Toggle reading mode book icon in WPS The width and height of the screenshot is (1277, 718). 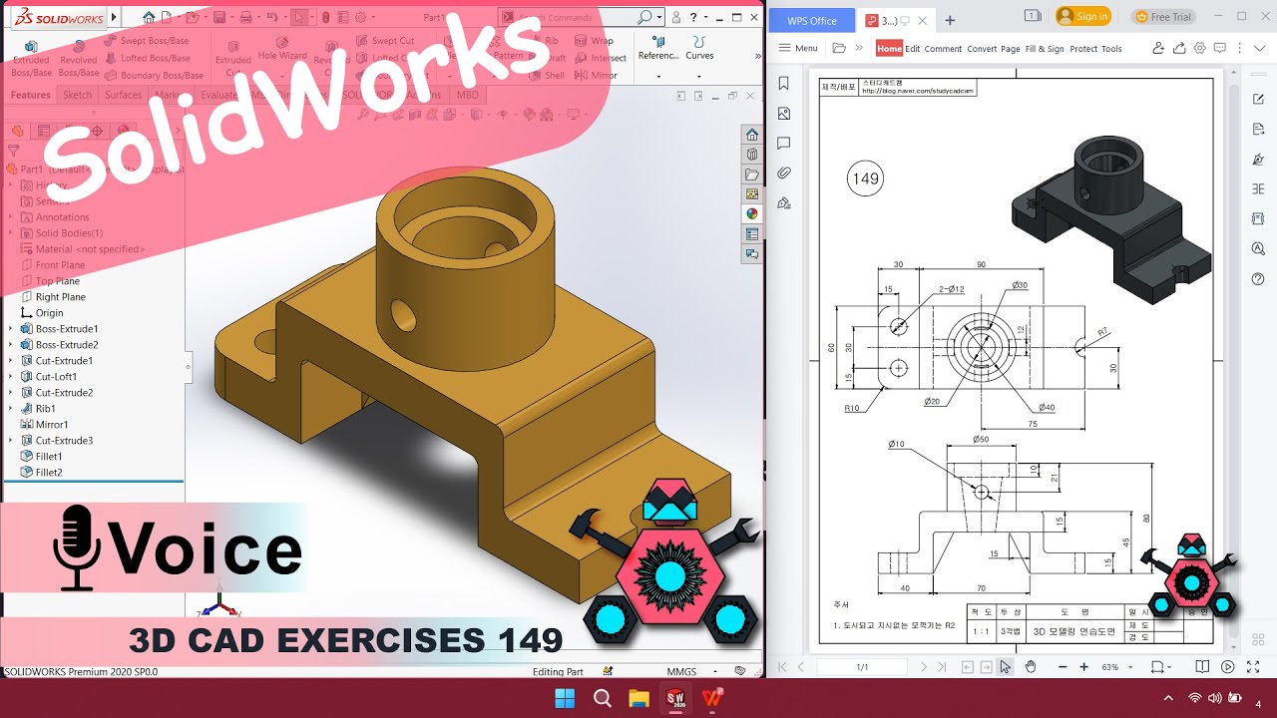(1202, 666)
